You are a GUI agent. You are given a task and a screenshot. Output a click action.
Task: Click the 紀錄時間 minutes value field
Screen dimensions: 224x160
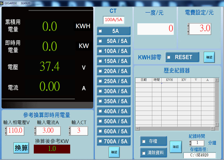198,143
